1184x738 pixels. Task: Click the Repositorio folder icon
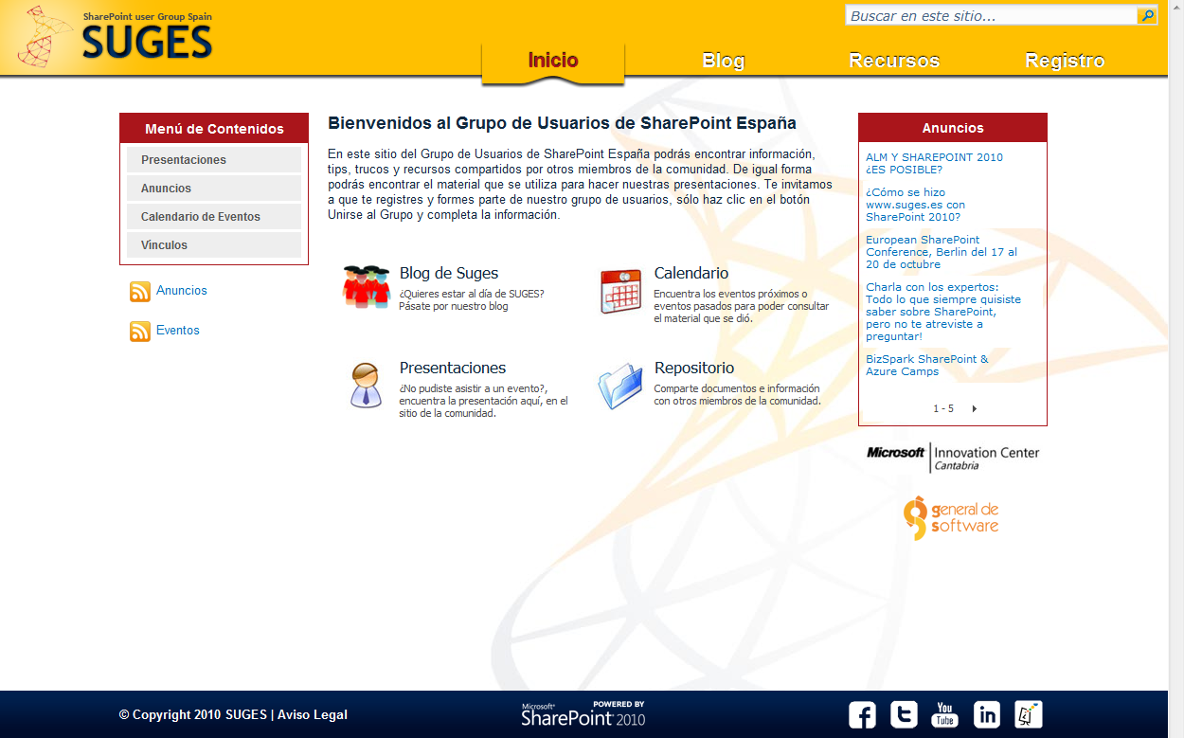pyautogui.click(x=620, y=387)
